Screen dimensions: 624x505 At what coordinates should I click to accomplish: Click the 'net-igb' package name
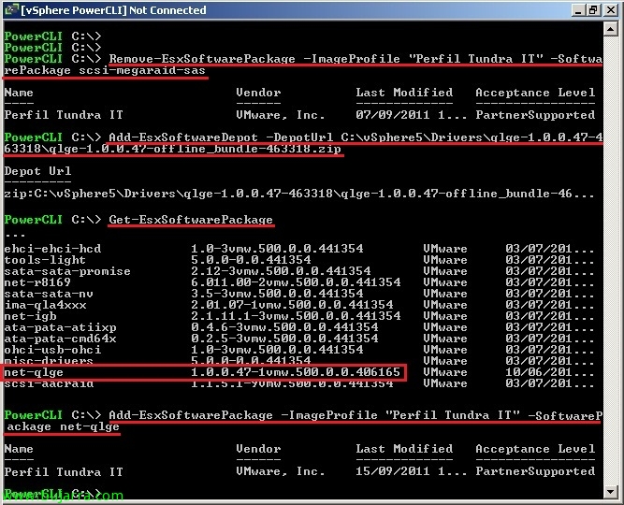[x=30, y=316]
